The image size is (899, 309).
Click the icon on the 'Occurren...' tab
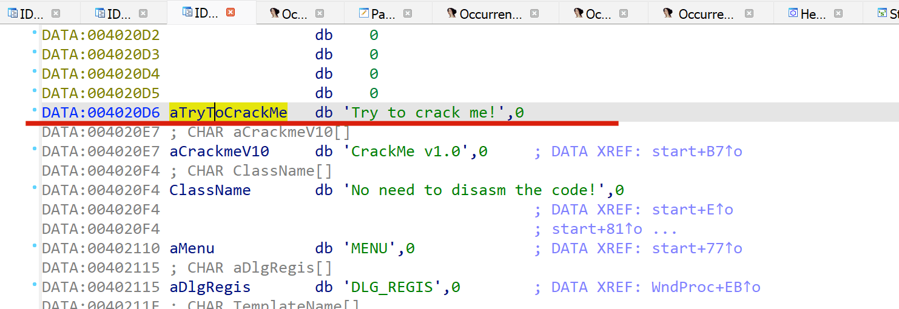(451, 13)
